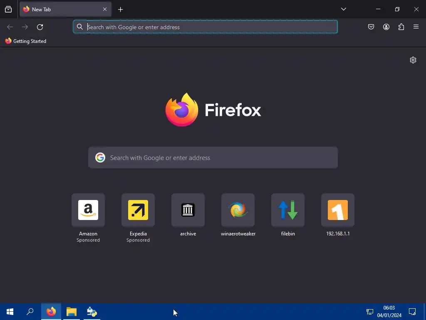Focus the top address bar
The width and height of the screenshot is (426, 320).
pos(206,27)
